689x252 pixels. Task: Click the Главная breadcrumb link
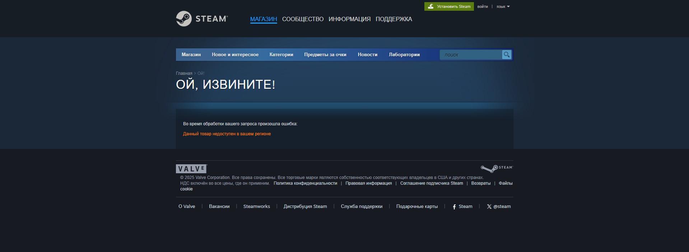184,73
